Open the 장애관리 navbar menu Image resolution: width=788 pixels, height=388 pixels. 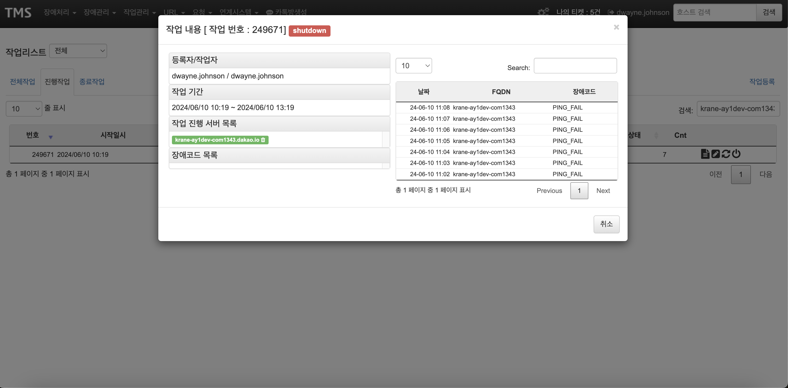(100, 12)
